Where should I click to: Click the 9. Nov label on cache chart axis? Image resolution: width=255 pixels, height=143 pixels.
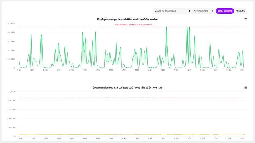coord(228,138)
